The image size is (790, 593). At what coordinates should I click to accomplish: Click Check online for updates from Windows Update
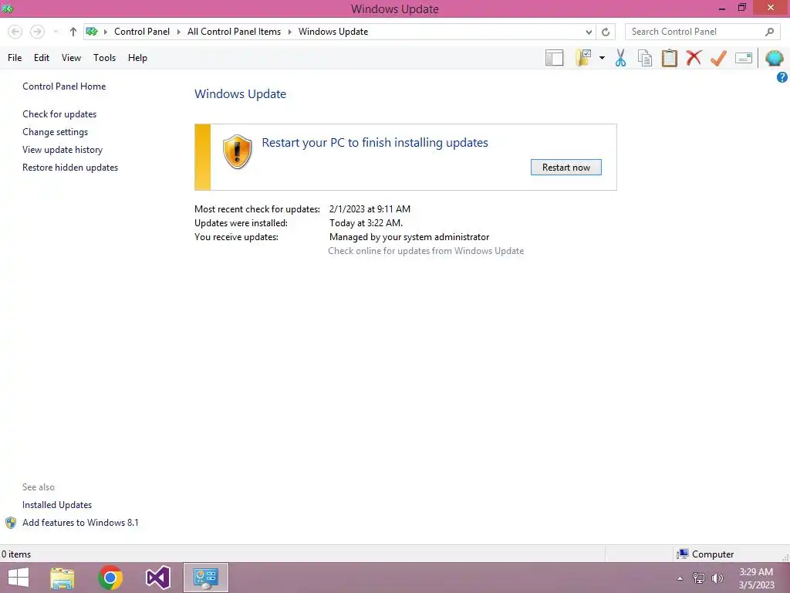click(426, 251)
